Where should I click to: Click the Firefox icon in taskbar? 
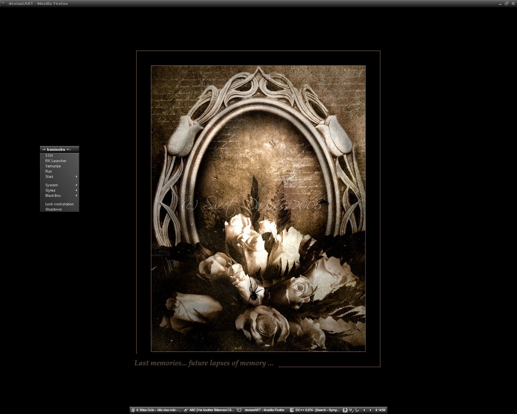[239, 410]
